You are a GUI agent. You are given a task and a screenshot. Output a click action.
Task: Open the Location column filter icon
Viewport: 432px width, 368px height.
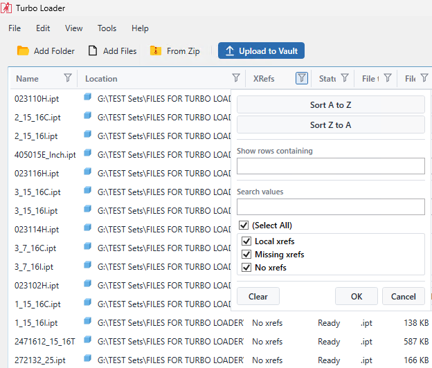coord(236,78)
